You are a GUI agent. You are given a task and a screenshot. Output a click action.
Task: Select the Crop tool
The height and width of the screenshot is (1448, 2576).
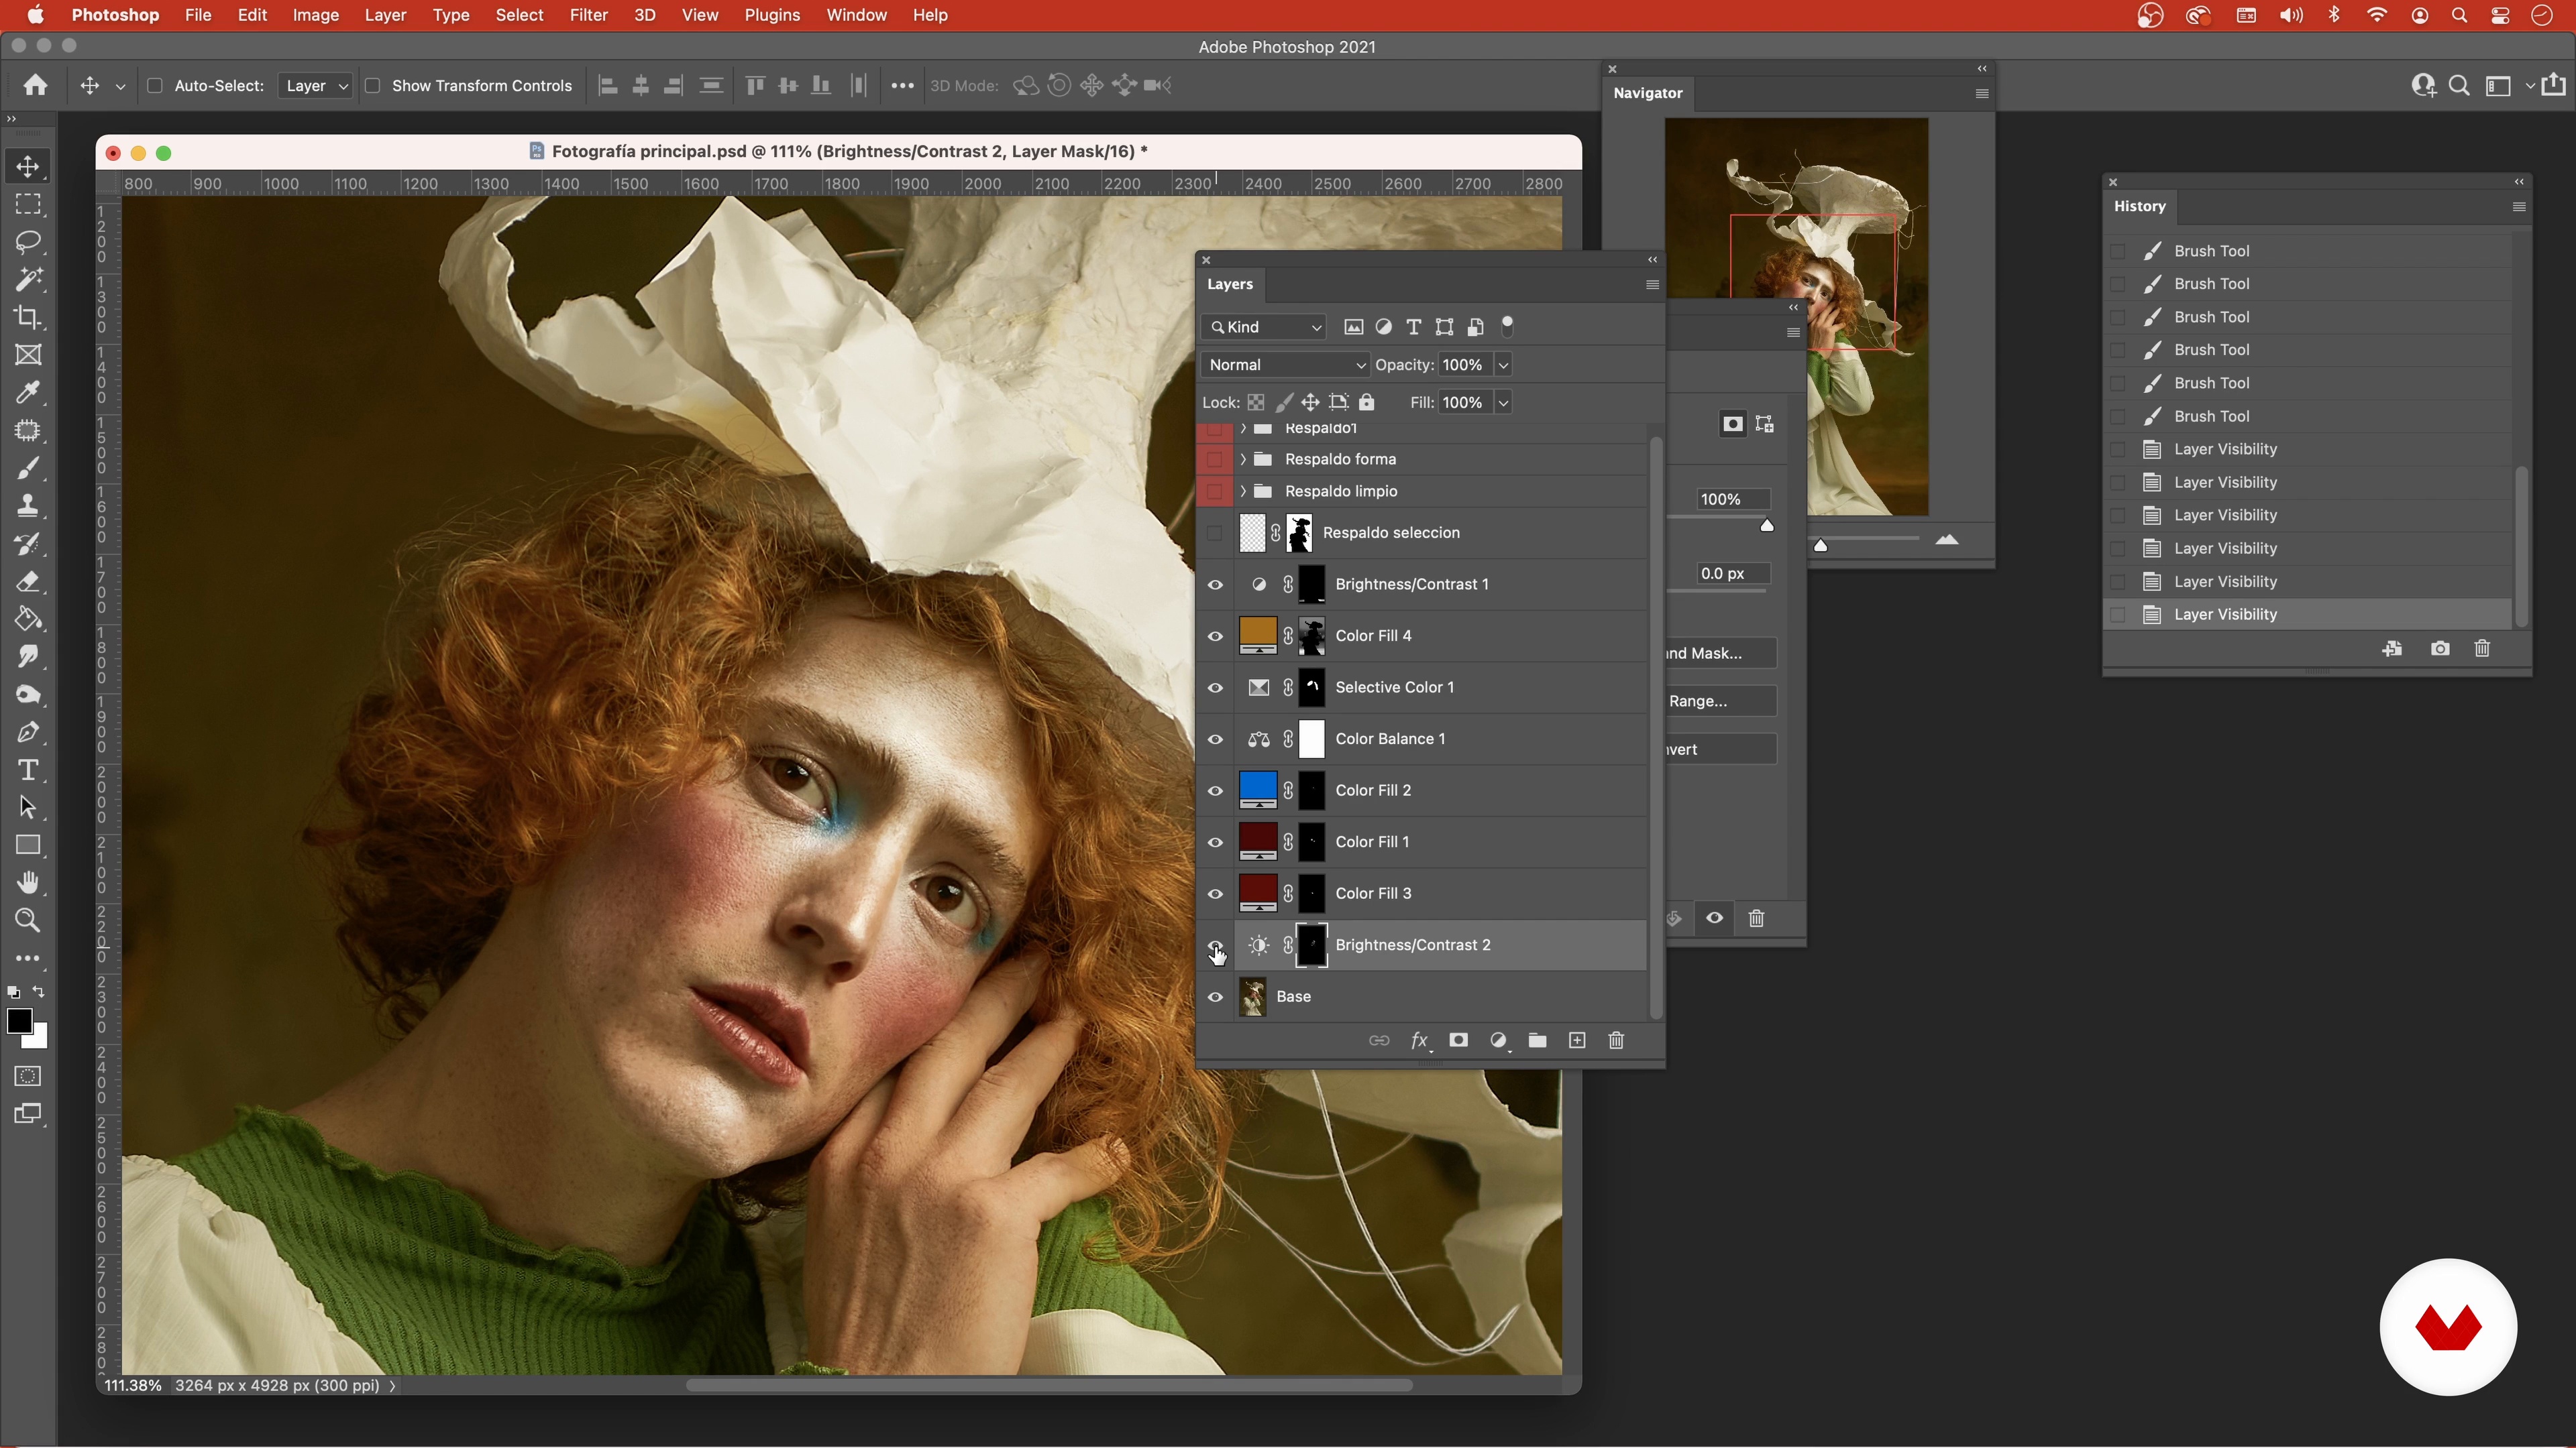[28, 318]
